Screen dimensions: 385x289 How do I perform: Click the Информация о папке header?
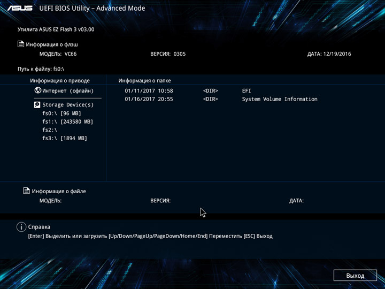(x=144, y=81)
